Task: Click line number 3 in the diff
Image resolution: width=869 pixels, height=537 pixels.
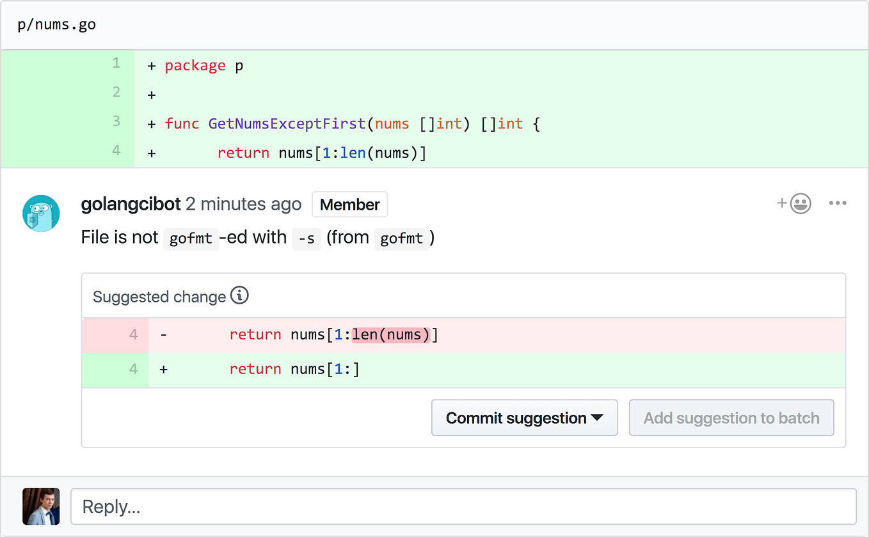Action: click(x=116, y=121)
